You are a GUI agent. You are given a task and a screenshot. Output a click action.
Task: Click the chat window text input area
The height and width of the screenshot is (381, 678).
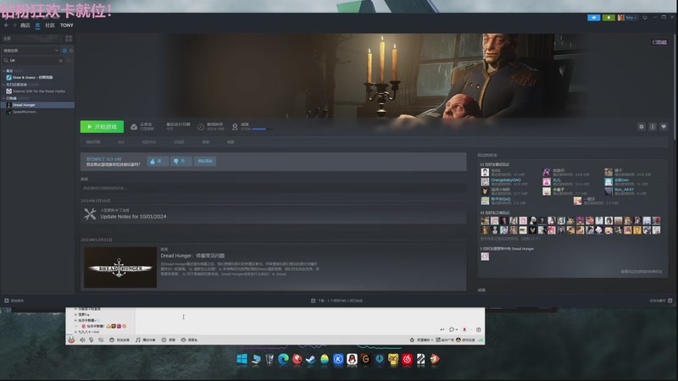309,317
